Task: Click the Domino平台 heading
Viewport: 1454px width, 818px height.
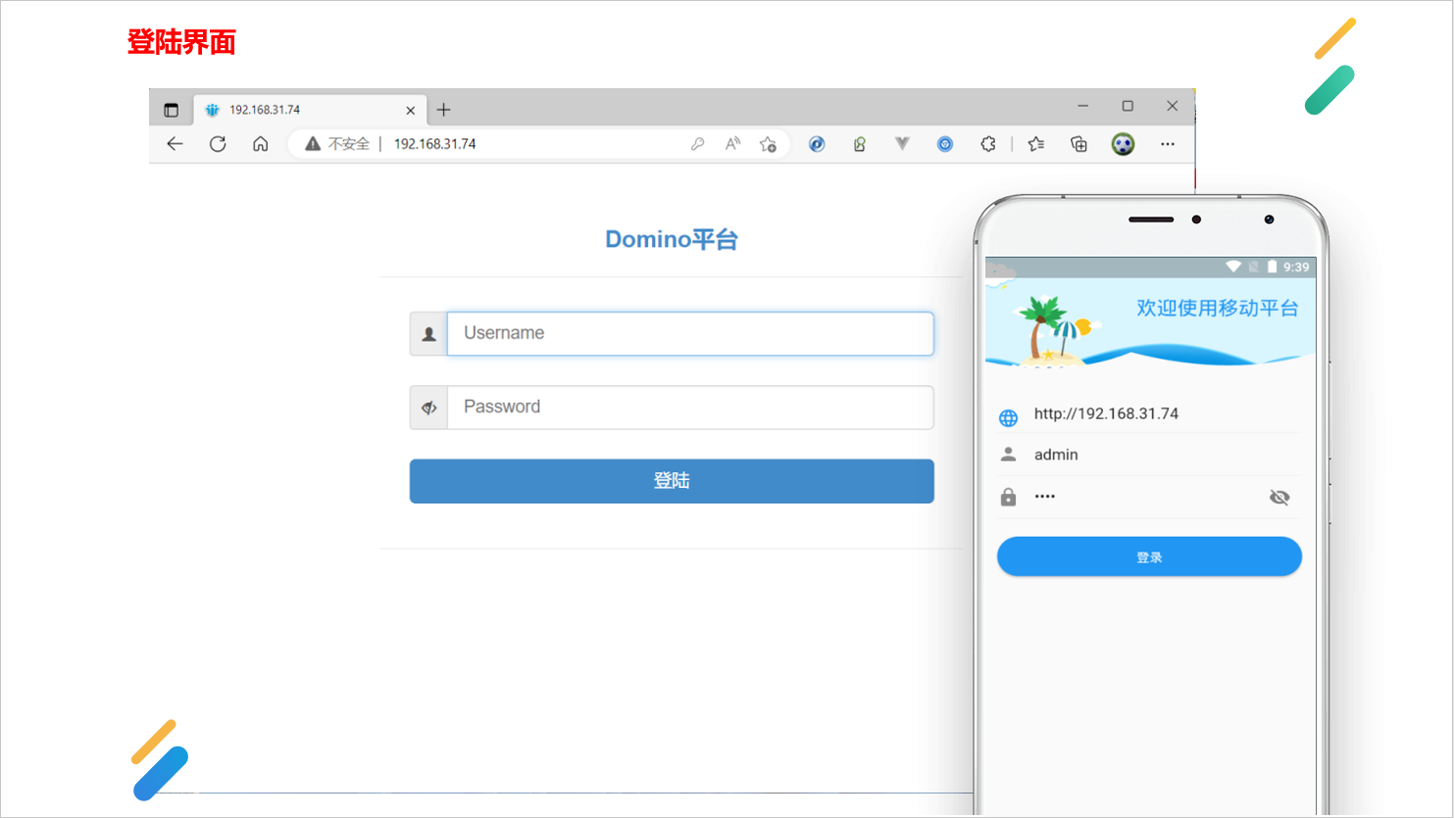Action: pos(672,239)
